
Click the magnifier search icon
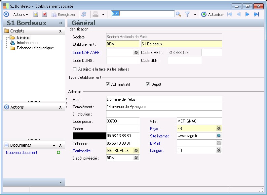tap(178, 14)
